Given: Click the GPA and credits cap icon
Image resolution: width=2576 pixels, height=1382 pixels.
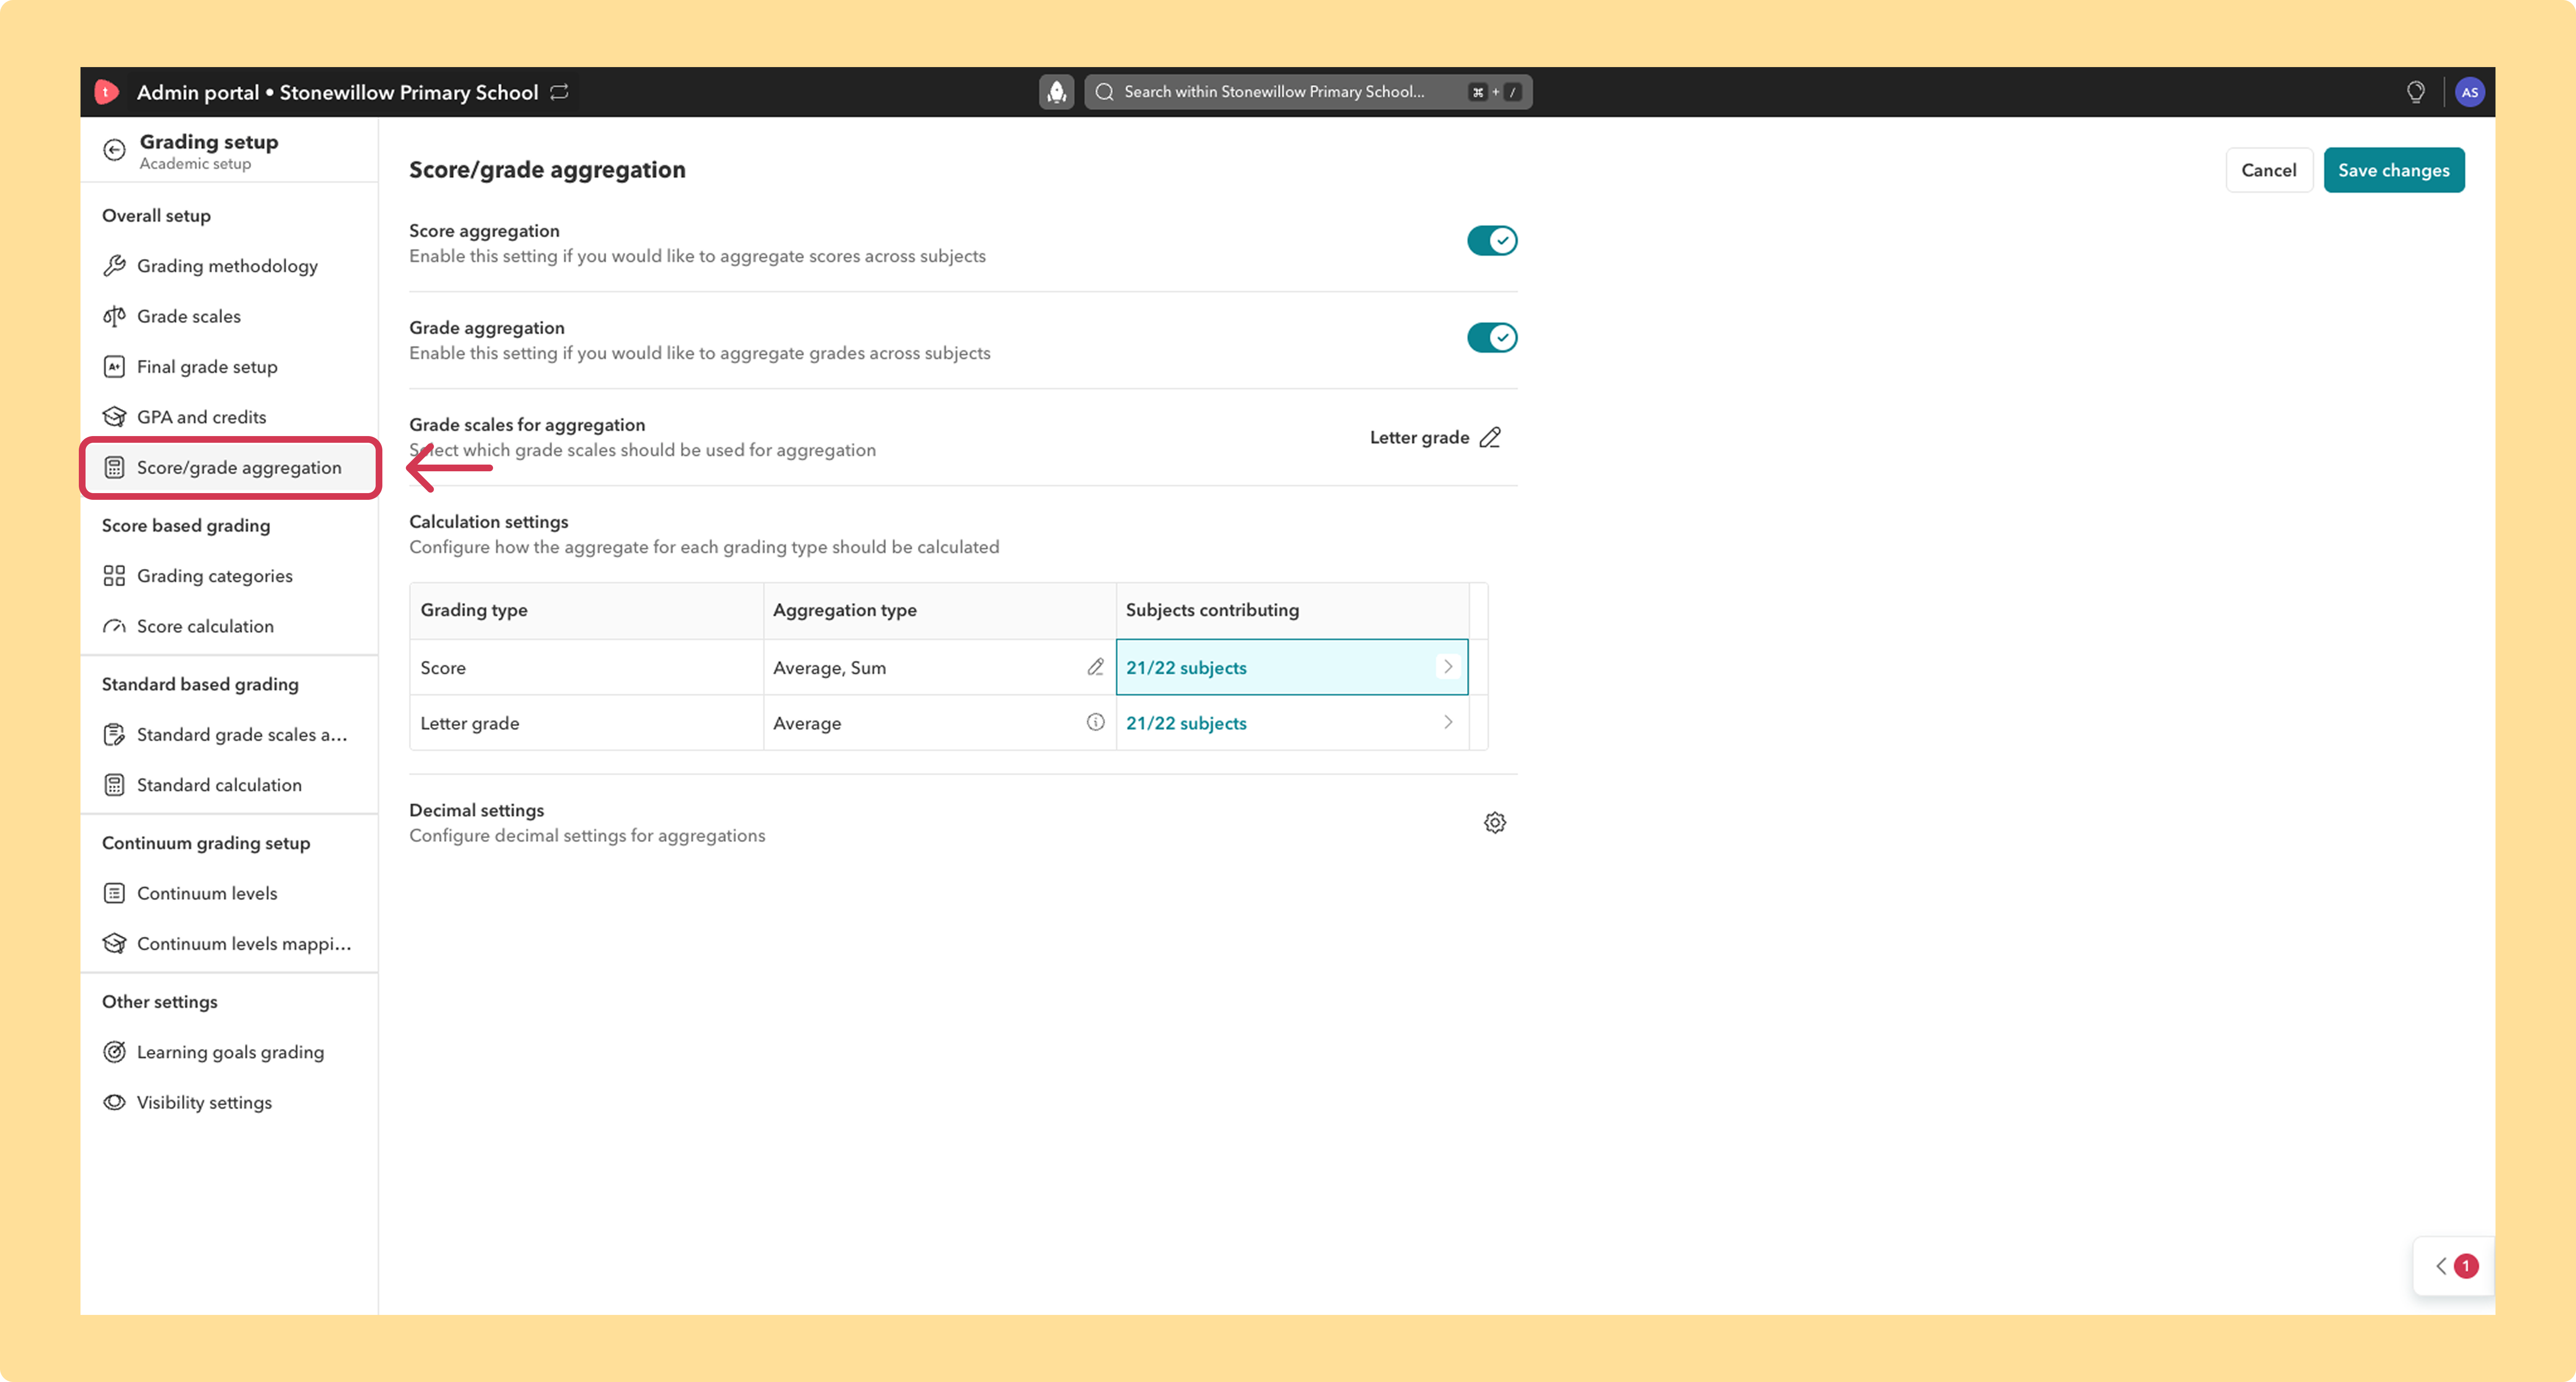Looking at the screenshot, I should [115, 417].
